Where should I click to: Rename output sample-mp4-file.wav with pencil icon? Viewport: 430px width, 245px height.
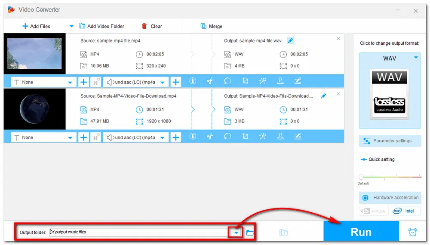(x=290, y=40)
